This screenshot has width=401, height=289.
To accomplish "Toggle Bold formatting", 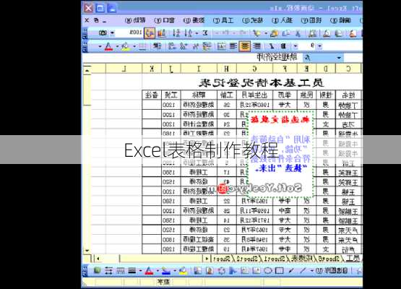I will tap(283, 46).
